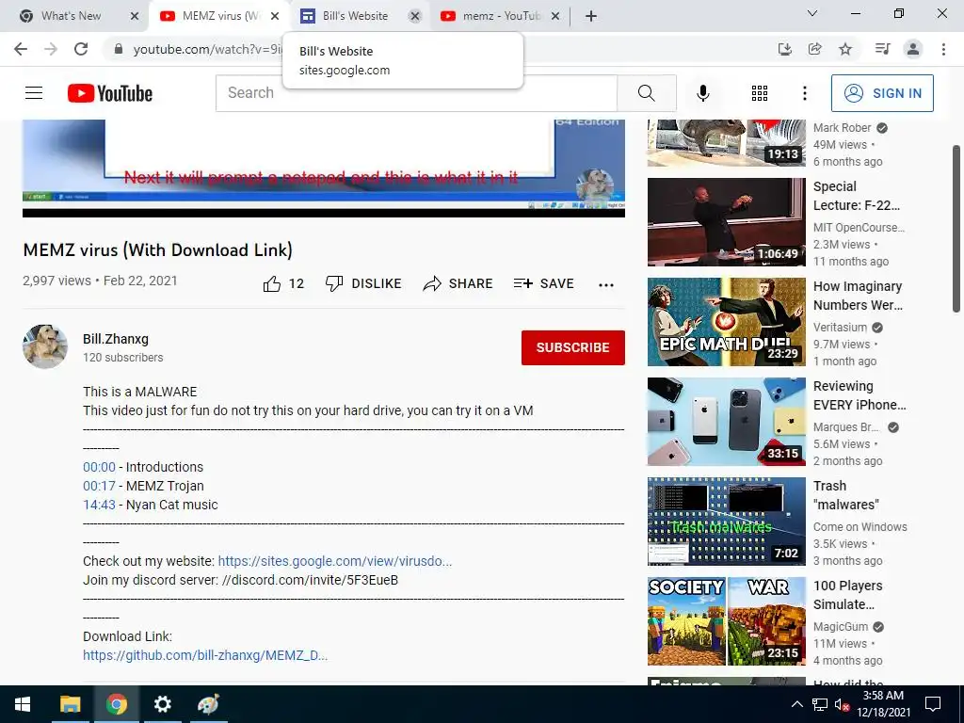Open network icon in system tray

coord(820,704)
